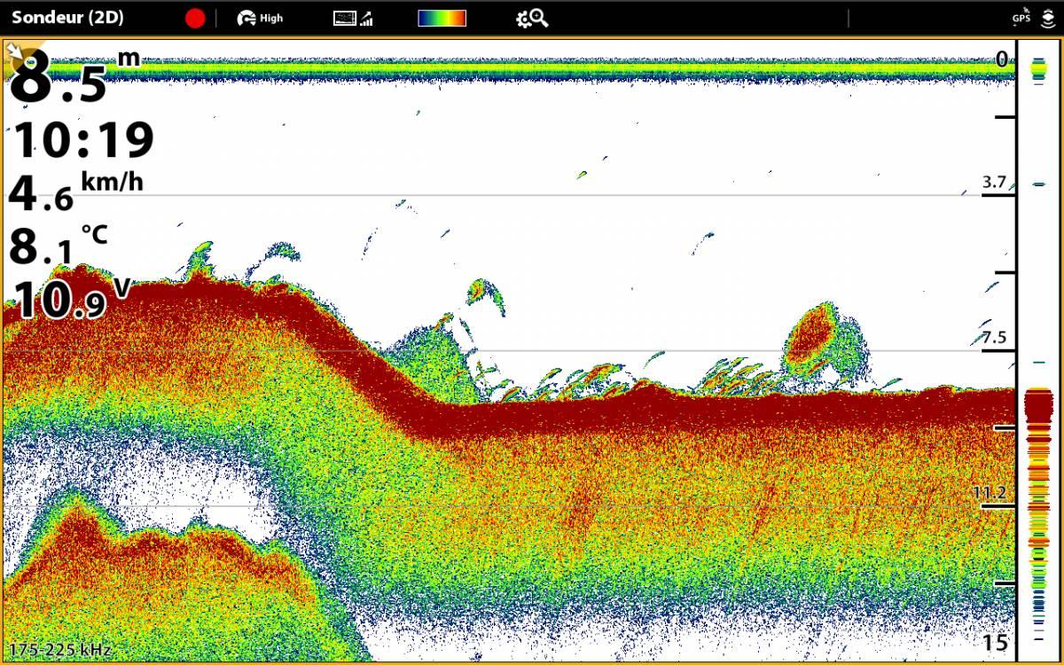
Task: Tap the real-time sonar A-scope column
Action: pos(1038,350)
